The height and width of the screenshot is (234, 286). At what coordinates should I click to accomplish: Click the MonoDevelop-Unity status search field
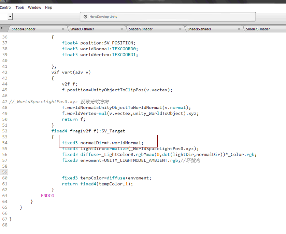coord(168,17)
